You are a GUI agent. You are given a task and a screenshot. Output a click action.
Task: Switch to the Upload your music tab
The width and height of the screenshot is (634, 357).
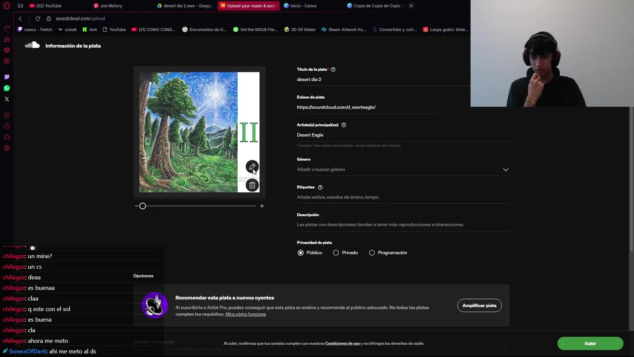click(248, 6)
